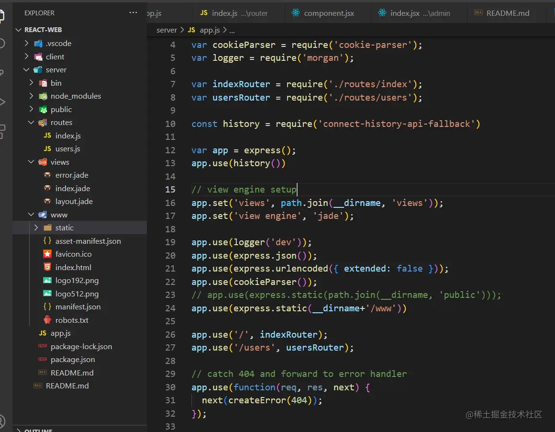Image resolution: width=555 pixels, height=432 pixels.
Task: Click the npm icon of package-lock.json
Action: point(43,346)
